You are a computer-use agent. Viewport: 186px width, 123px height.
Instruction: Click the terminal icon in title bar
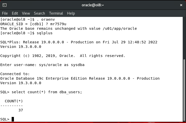click(x=5, y=5)
